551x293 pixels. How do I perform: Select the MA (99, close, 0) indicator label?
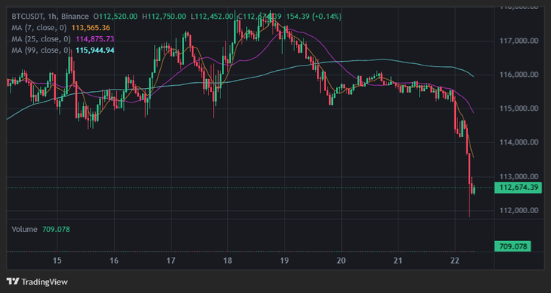click(41, 50)
